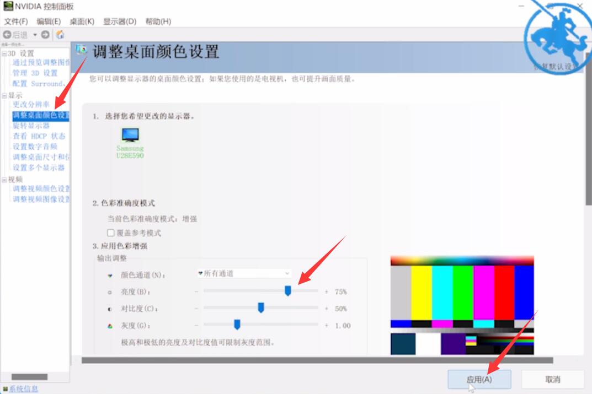The image size is (592, 394).
Task: Click the NVIDIA control panel title icon
Action: pos(8,6)
